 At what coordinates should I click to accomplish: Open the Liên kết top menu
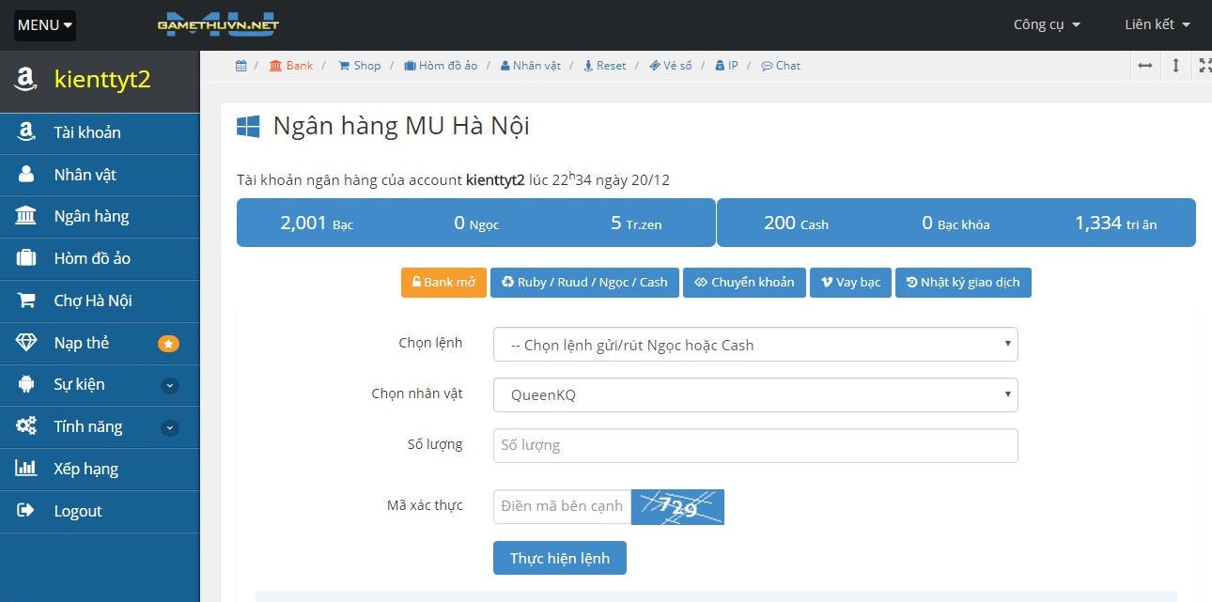click(x=1158, y=24)
